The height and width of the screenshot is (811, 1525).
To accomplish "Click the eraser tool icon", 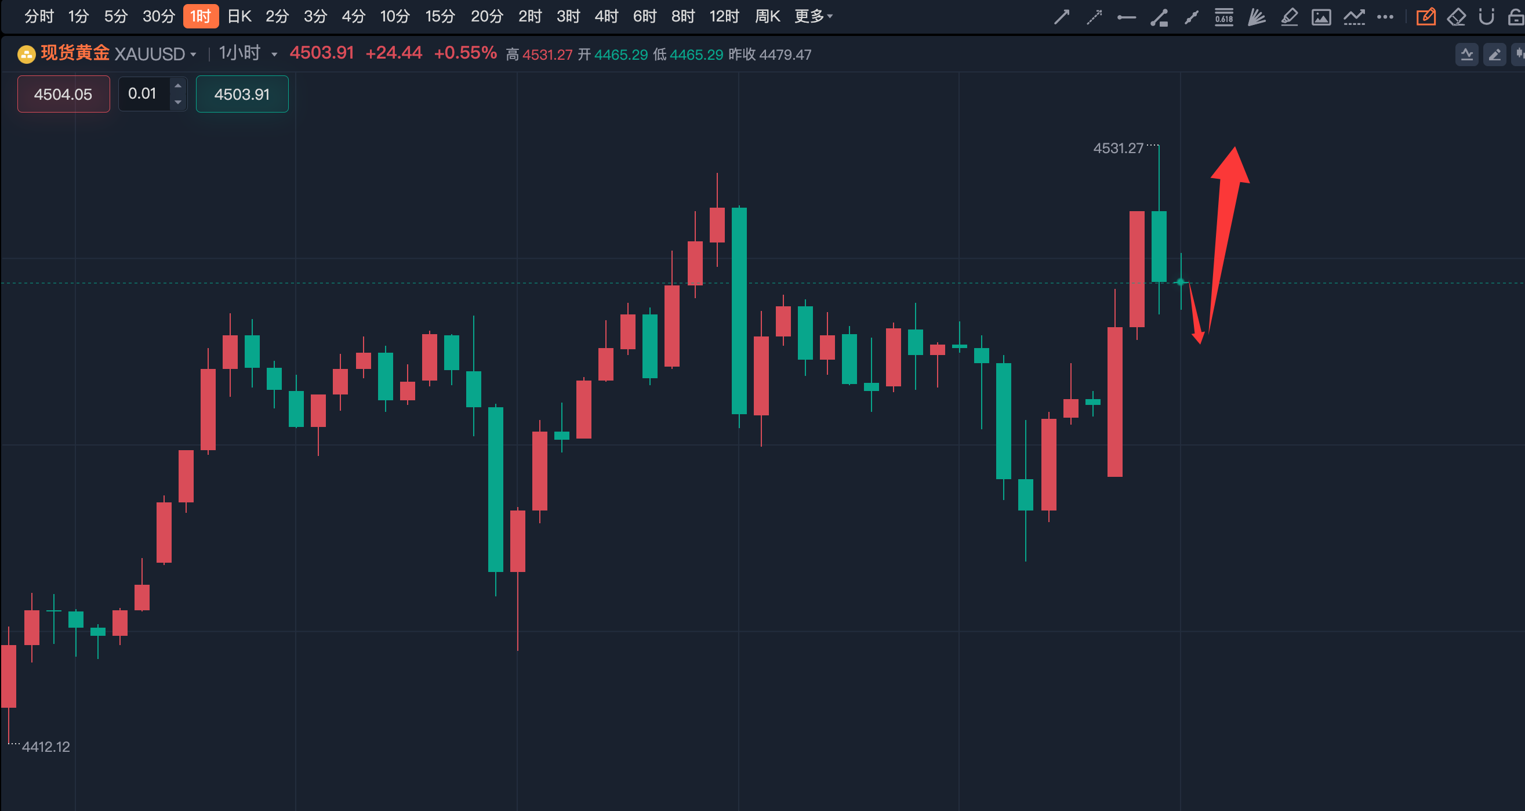I will 1456,17.
